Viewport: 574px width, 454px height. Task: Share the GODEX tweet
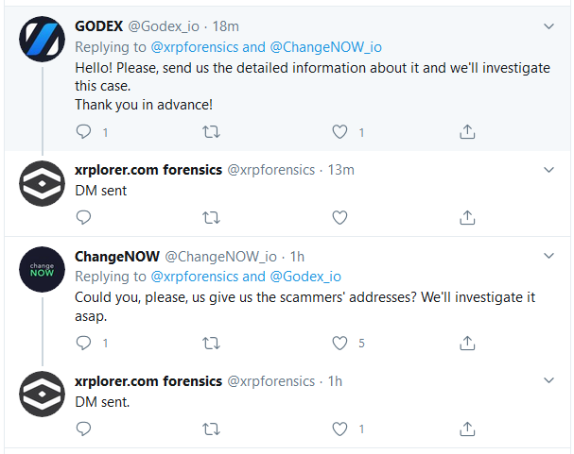[466, 133]
